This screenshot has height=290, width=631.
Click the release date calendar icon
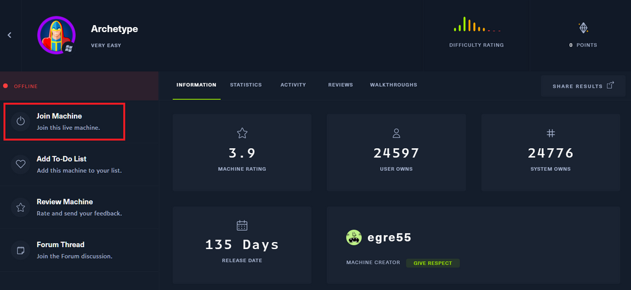click(x=242, y=225)
